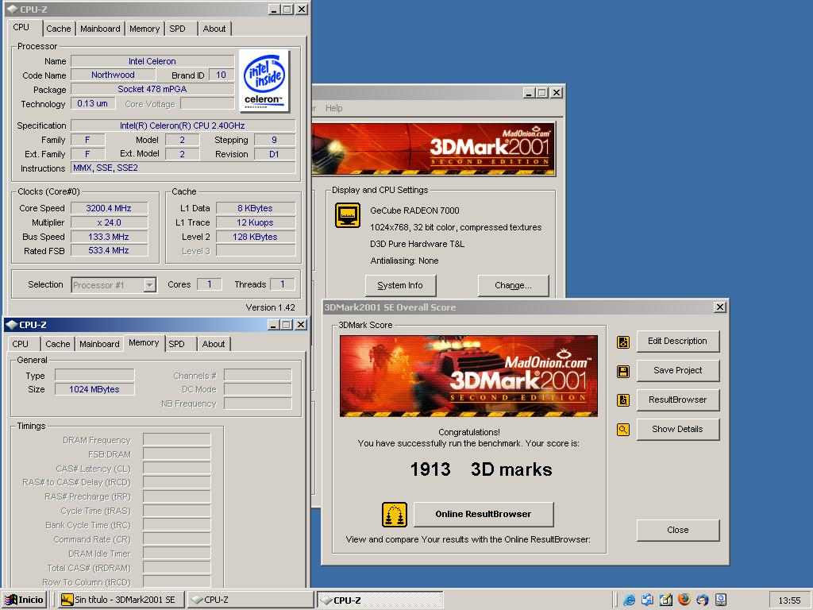This screenshot has width=813, height=610.
Task: Select SPD tab in lower CPU-Z window
Action: [x=176, y=344]
